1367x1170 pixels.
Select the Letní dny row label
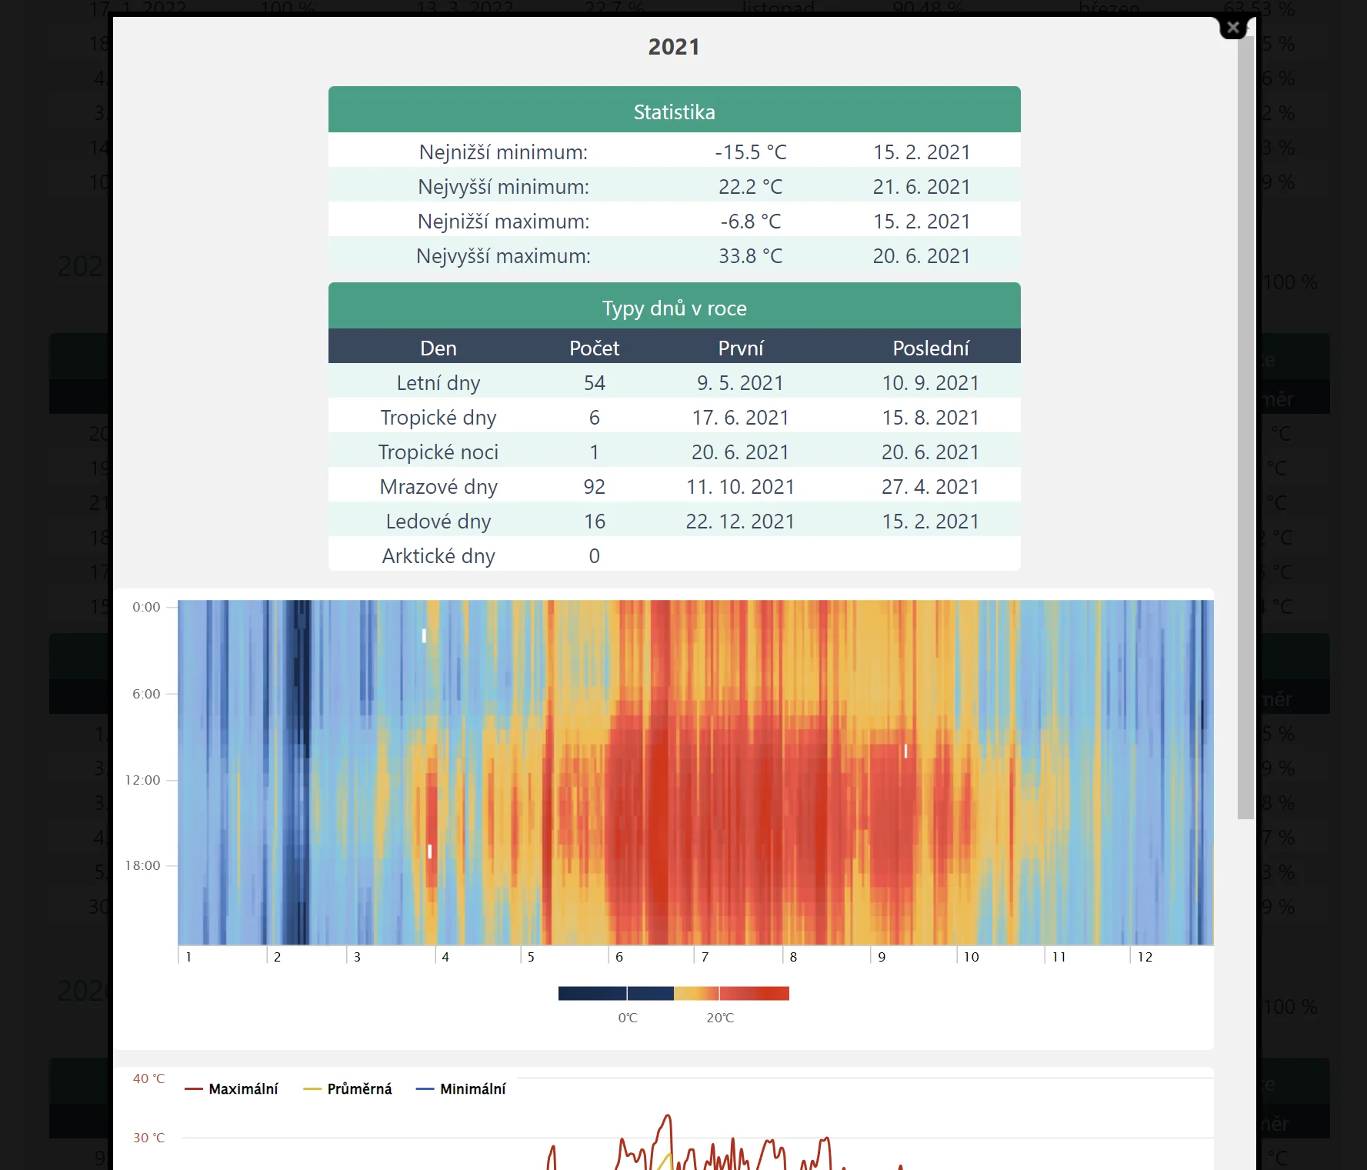[438, 382]
